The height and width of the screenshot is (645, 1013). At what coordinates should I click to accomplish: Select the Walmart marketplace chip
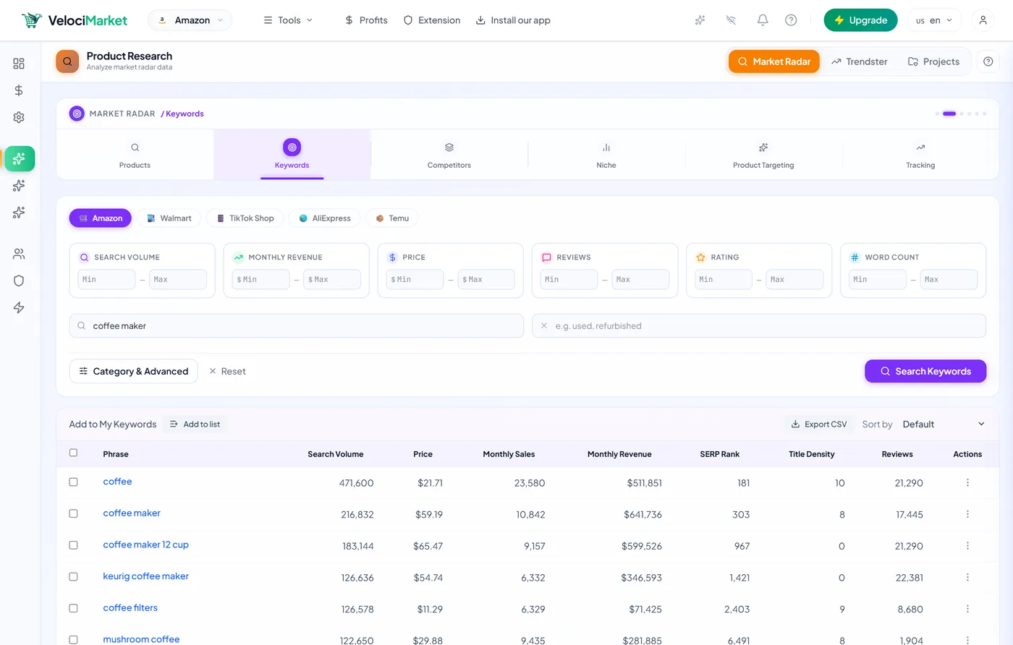pyautogui.click(x=169, y=218)
